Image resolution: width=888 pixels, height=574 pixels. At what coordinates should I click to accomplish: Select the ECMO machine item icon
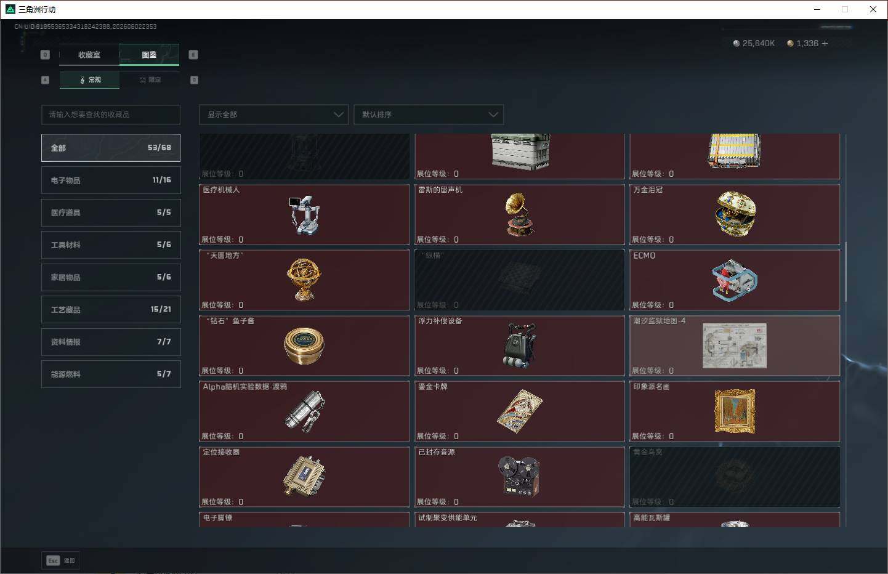(735, 280)
